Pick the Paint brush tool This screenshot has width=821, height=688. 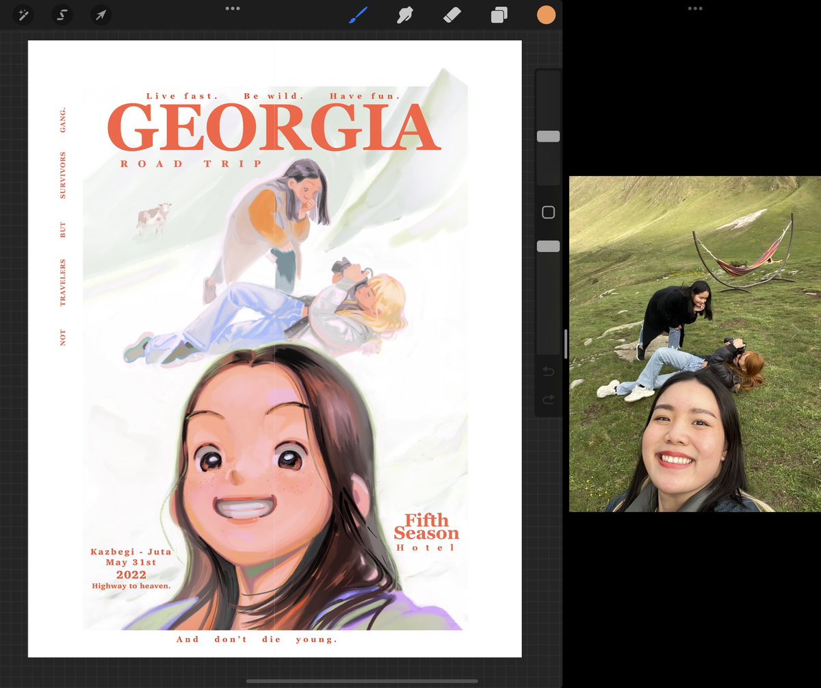(359, 14)
